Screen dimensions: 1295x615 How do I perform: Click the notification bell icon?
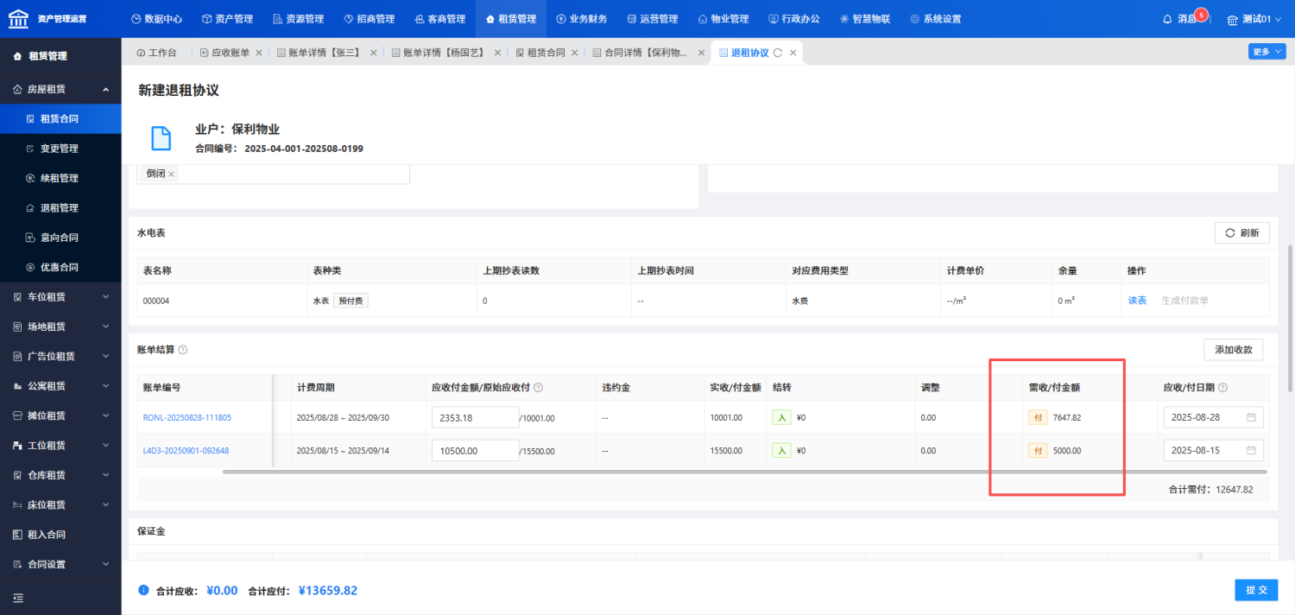click(1168, 19)
